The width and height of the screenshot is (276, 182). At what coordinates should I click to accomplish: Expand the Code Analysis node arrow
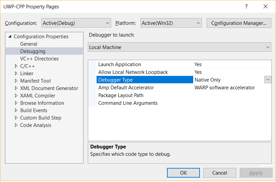16,125
